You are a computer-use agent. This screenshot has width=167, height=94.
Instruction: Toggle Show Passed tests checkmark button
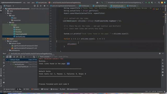click(7, 57)
